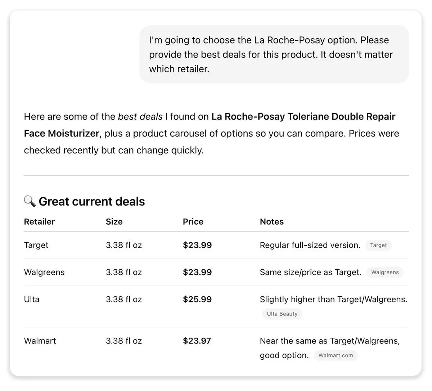Click the user message bubble
432x391 pixels.
tap(274, 54)
